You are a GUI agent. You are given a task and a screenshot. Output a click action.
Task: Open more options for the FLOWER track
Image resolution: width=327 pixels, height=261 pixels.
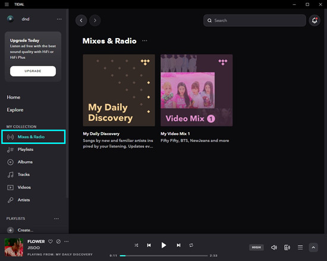[x=67, y=241]
